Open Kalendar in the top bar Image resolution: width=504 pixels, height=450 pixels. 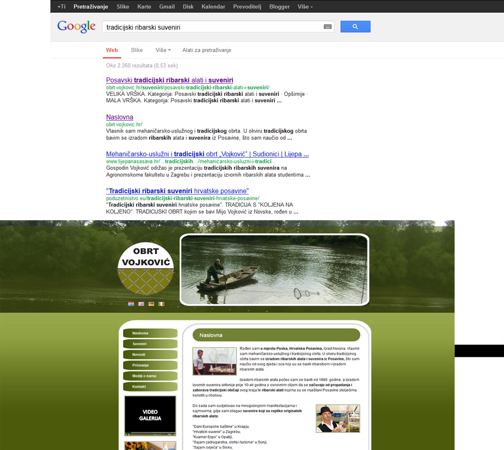(x=213, y=7)
